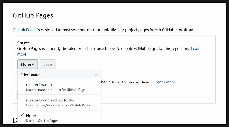Choose master branch /docs folder option
This screenshot has height=127, width=229.
point(59,102)
